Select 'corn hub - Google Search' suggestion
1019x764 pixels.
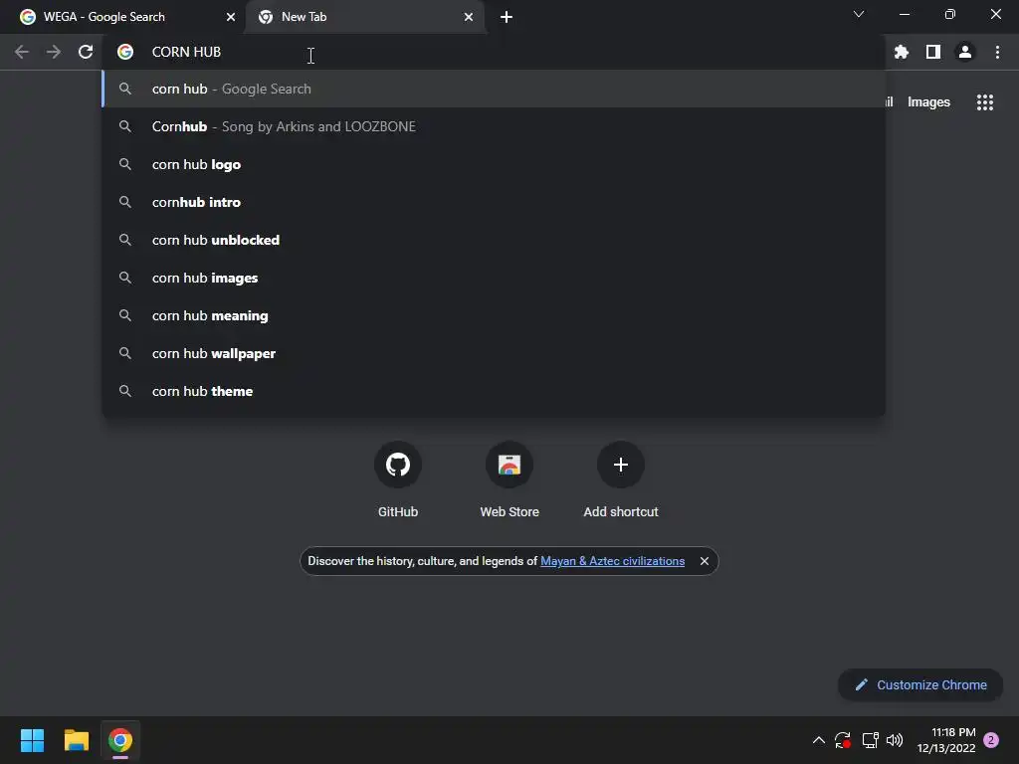(x=494, y=89)
